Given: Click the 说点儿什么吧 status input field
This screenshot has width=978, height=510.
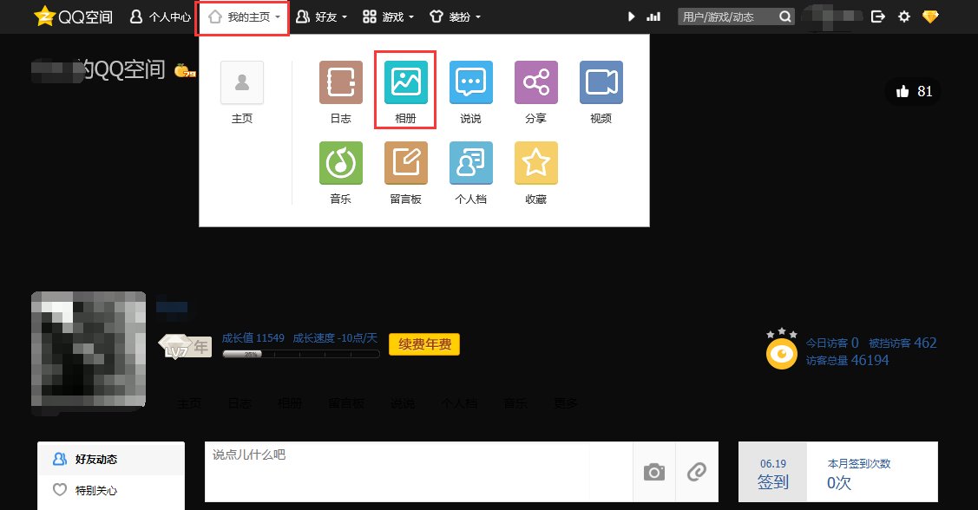Looking at the screenshot, I should (x=347, y=452).
